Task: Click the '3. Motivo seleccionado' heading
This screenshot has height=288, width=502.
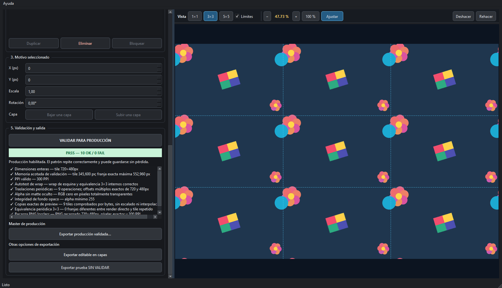Action: tap(30, 57)
